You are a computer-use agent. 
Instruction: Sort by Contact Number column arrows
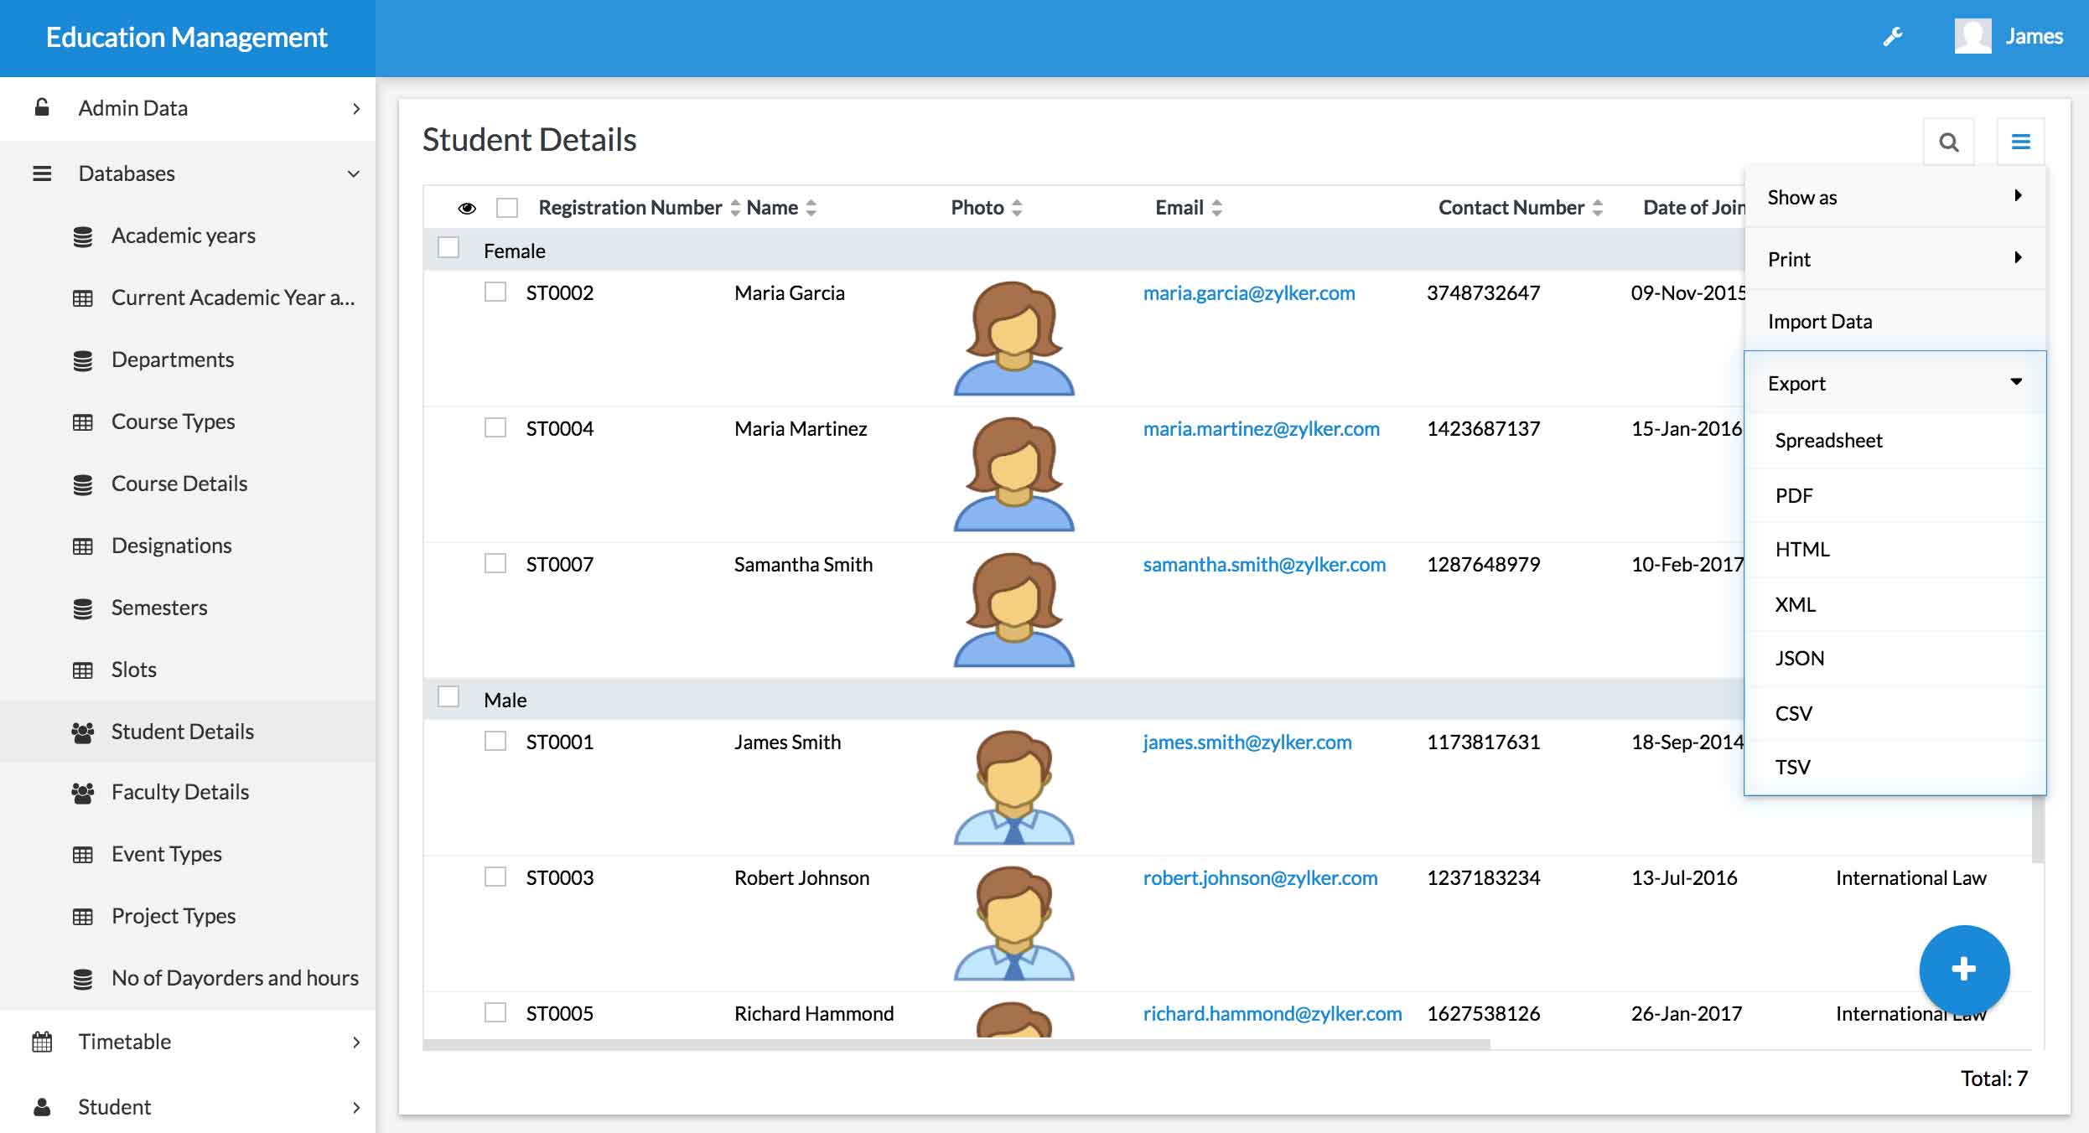click(x=1597, y=208)
